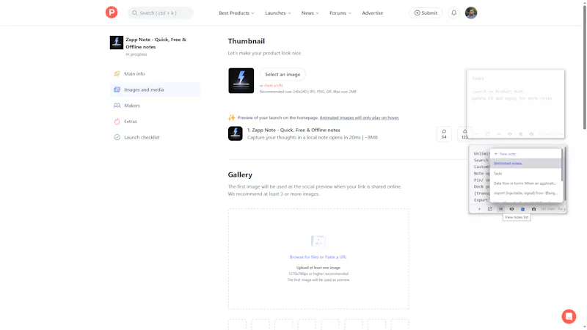
Task: Expand the Forums dropdown
Action: click(340, 12)
